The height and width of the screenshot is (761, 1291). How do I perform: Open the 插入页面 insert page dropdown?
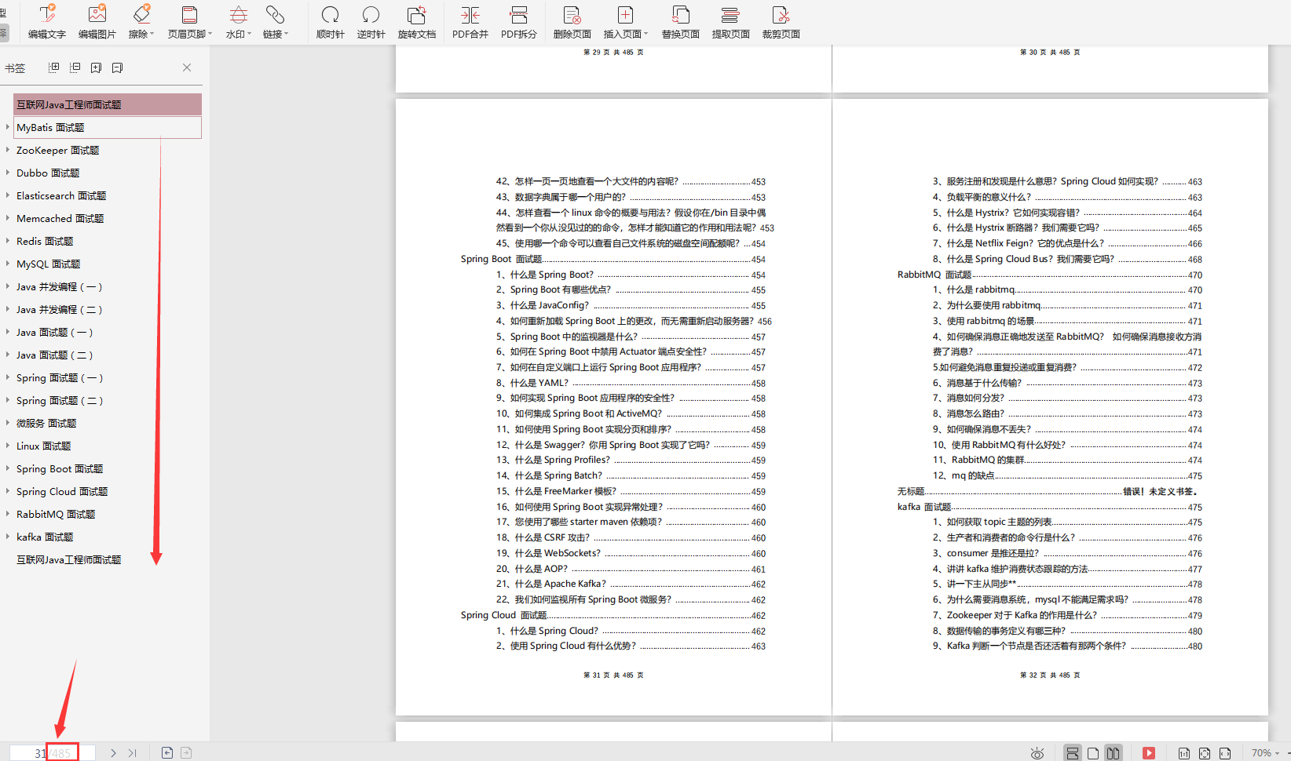pyautogui.click(x=626, y=22)
